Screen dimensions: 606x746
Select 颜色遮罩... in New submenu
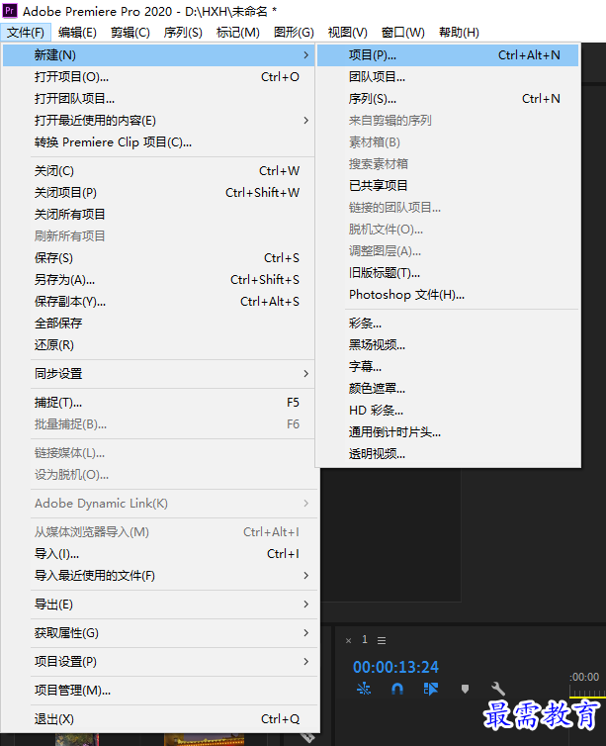click(448, 389)
